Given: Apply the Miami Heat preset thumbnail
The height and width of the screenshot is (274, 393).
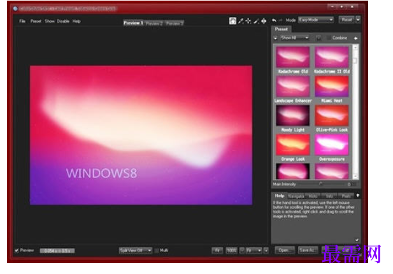Looking at the screenshot, I should [331, 86].
